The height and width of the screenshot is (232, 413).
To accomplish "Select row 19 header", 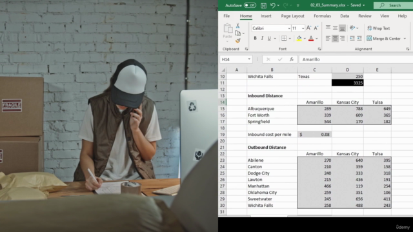I will point(222,135).
